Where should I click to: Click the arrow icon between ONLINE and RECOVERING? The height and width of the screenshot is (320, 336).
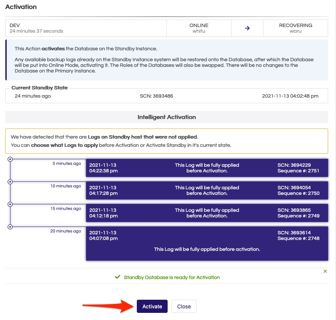pos(247,28)
